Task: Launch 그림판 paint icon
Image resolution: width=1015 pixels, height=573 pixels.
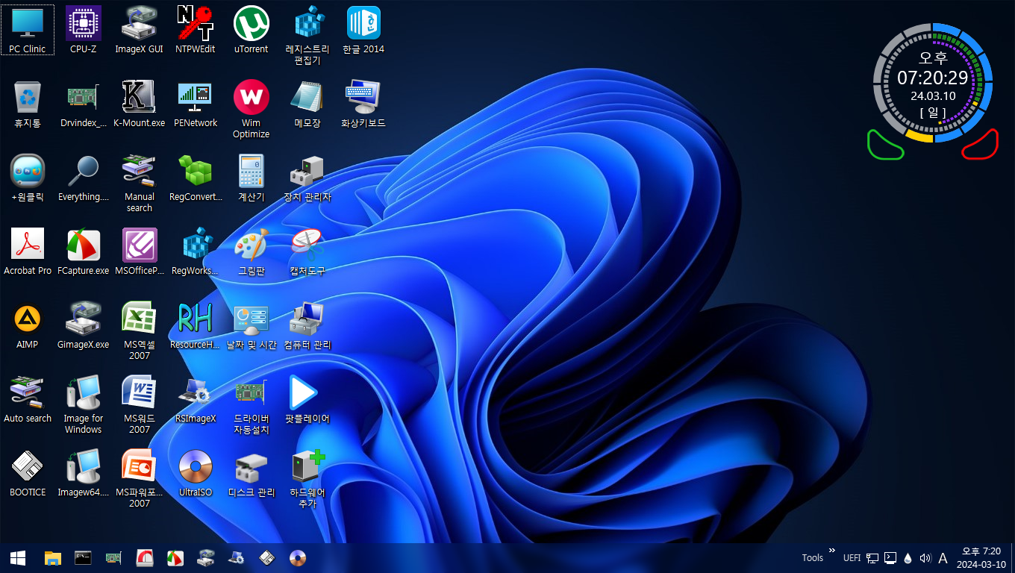Action: point(252,252)
